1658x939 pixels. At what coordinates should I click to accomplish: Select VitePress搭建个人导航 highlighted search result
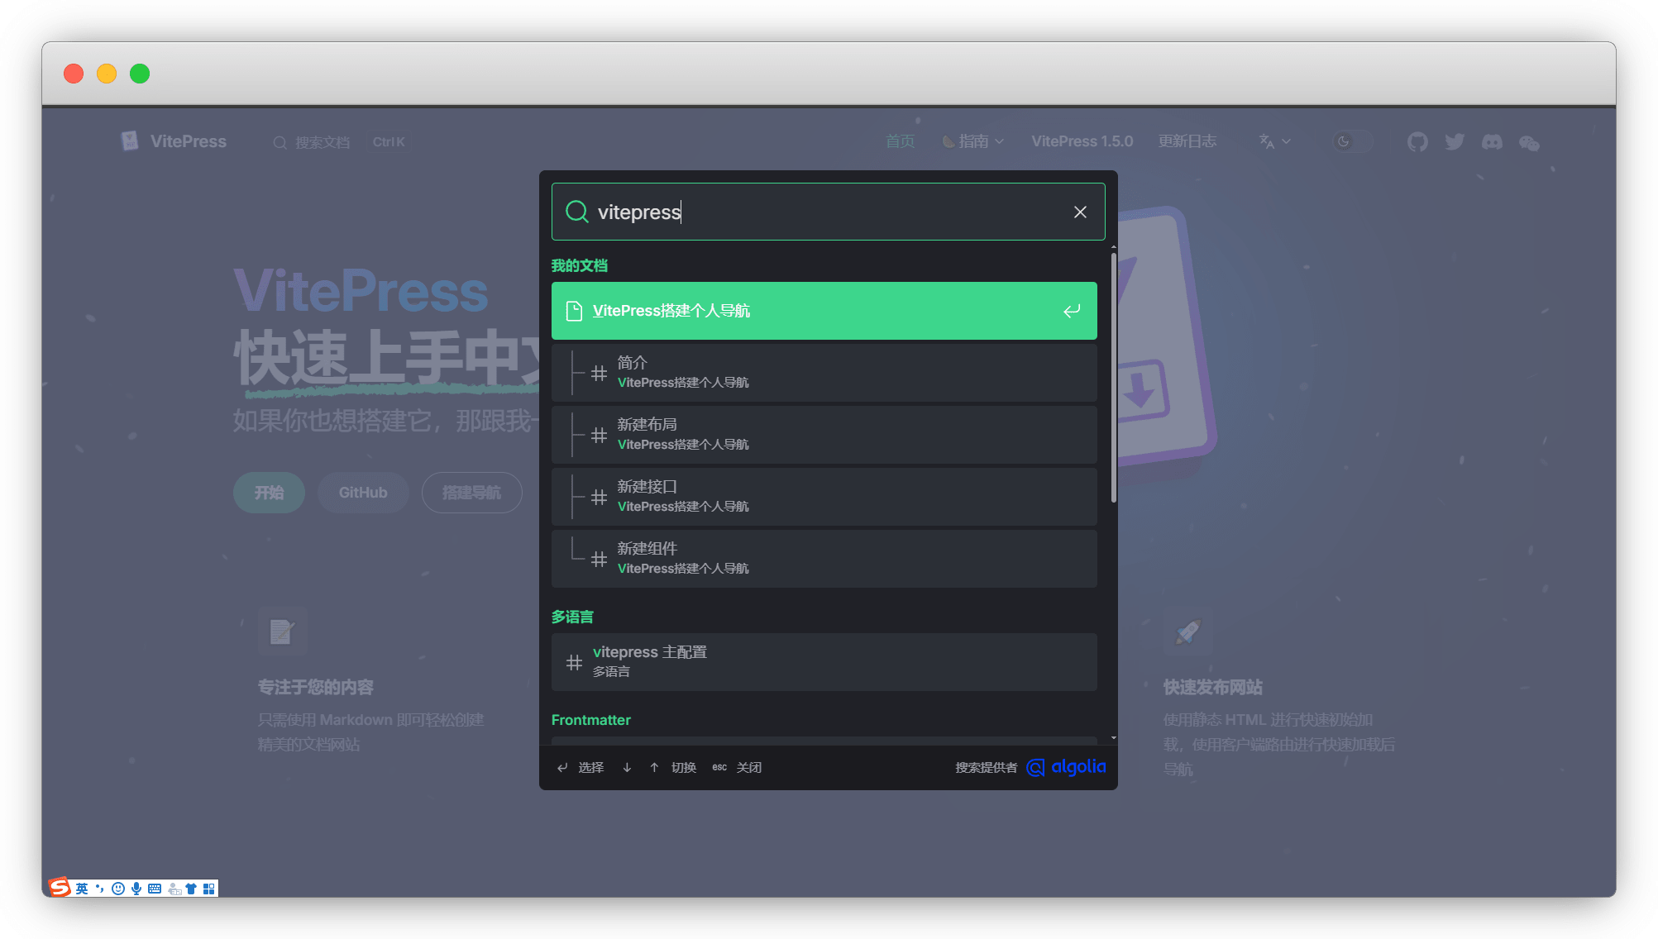point(824,311)
